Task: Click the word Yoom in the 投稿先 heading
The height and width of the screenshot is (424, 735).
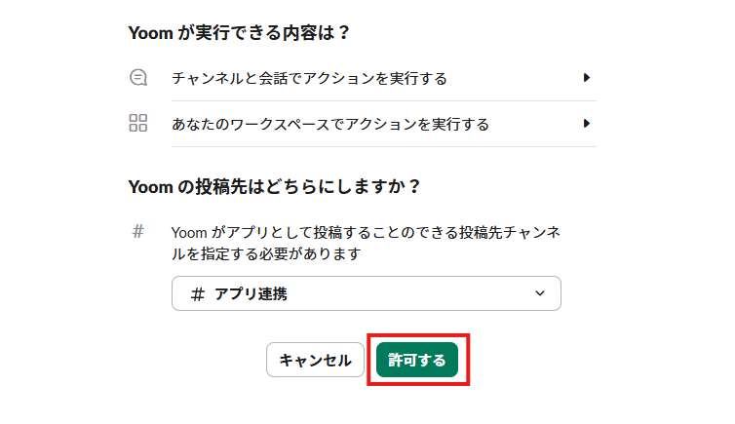Action: (148, 186)
